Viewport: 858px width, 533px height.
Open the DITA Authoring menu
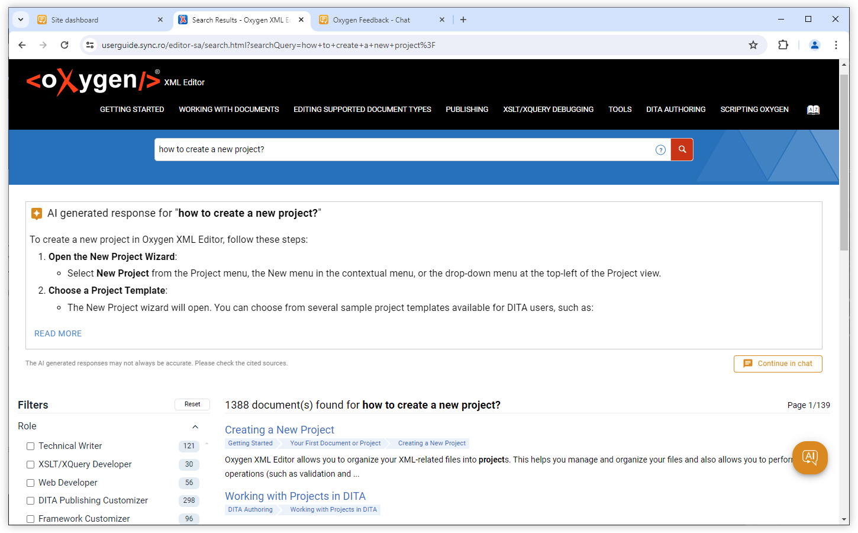click(676, 110)
